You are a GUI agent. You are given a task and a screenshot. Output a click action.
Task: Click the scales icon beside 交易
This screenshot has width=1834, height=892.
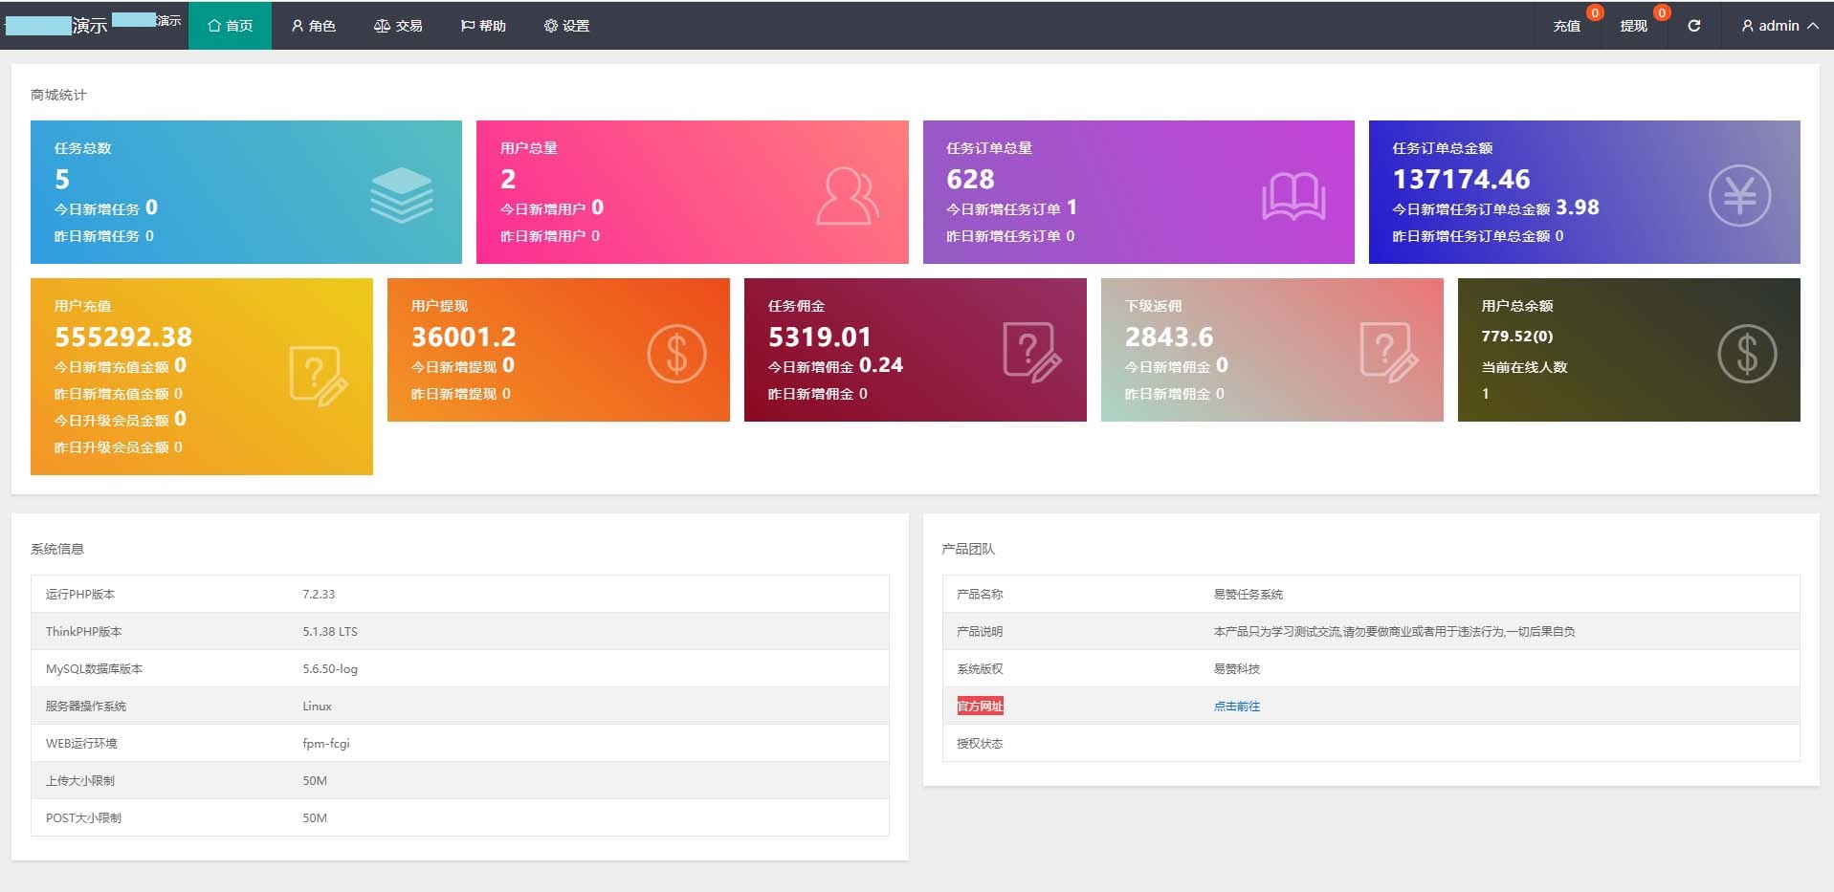coord(381,26)
